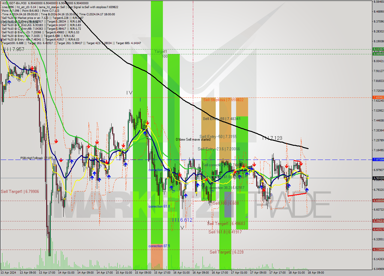
Task: Select the correction 87.5 label
Action: coord(159,246)
